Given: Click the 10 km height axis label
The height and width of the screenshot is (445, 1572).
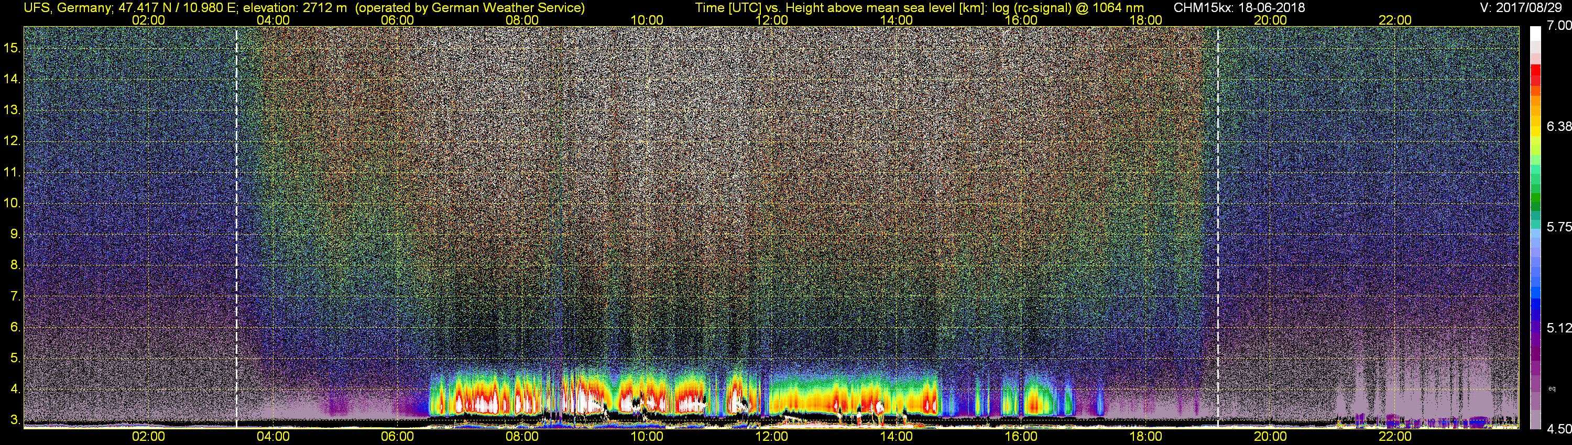Looking at the screenshot, I should click(12, 203).
